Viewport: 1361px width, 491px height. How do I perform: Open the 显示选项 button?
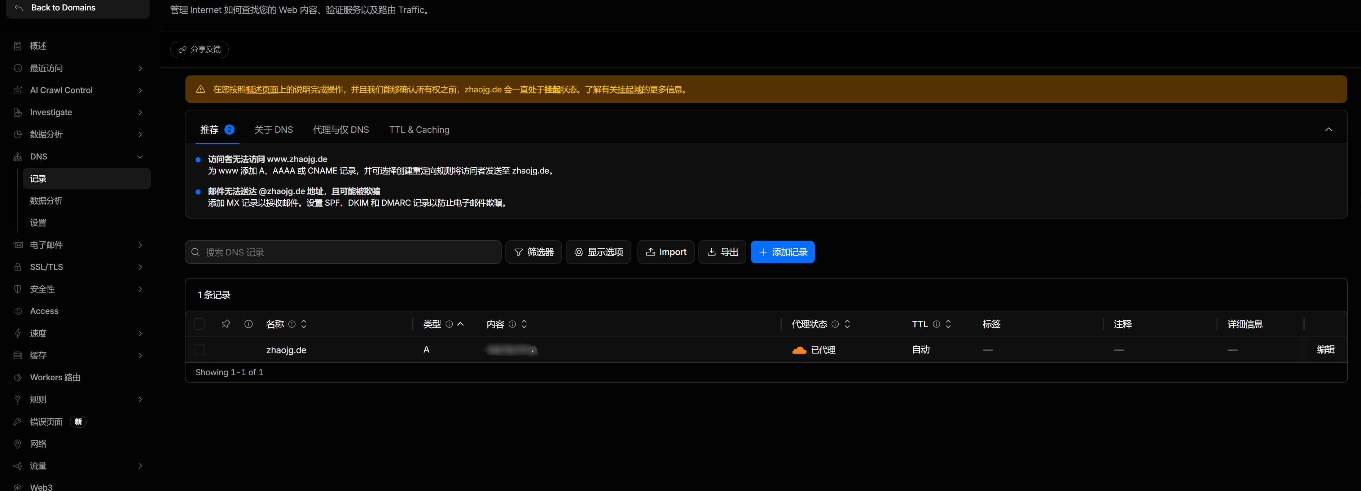pyautogui.click(x=598, y=252)
